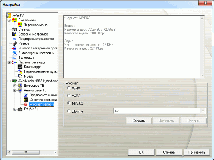Click the AVerMedia H968 card icon

coord(15,81)
